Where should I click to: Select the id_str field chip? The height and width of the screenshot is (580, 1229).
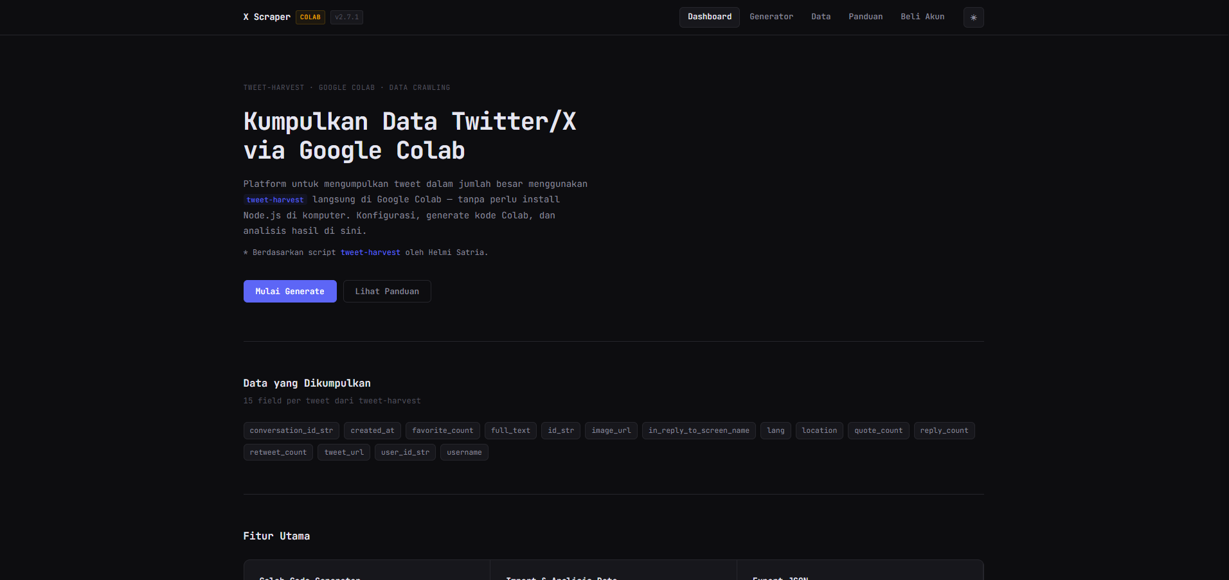click(x=561, y=430)
